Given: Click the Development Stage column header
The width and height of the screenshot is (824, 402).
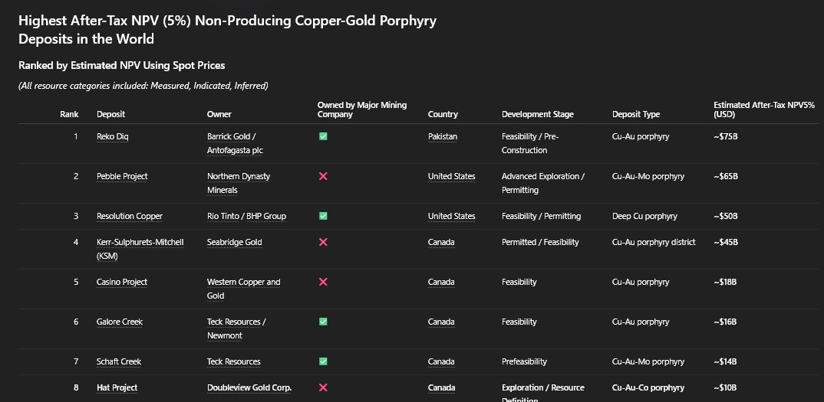Looking at the screenshot, I should [x=537, y=114].
